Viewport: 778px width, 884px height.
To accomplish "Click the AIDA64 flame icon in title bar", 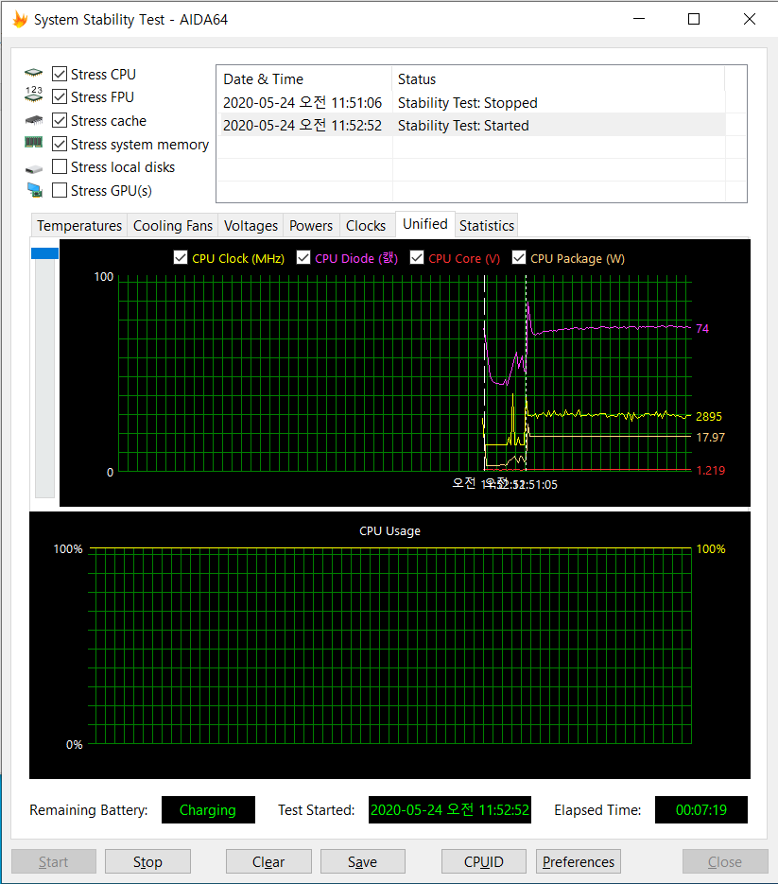I will (20, 20).
